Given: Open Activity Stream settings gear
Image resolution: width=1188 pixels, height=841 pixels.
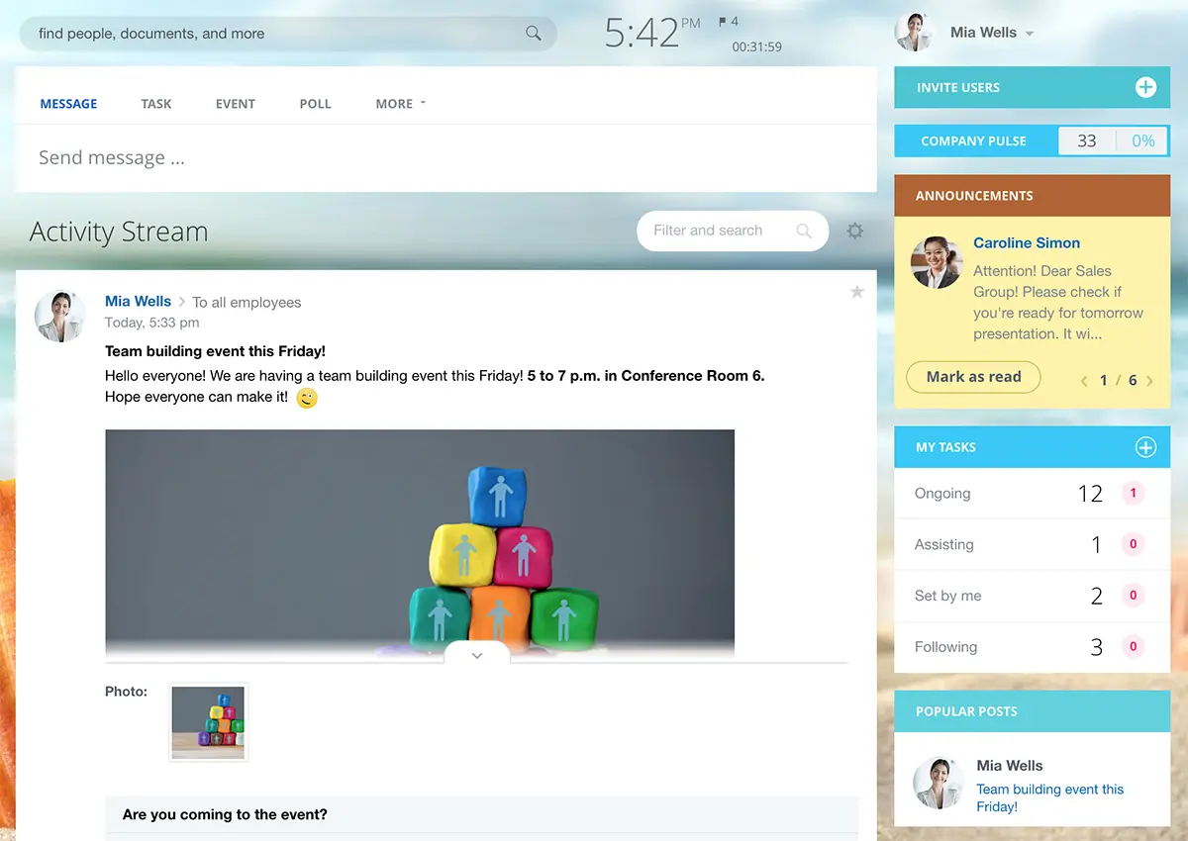Looking at the screenshot, I should point(855,231).
